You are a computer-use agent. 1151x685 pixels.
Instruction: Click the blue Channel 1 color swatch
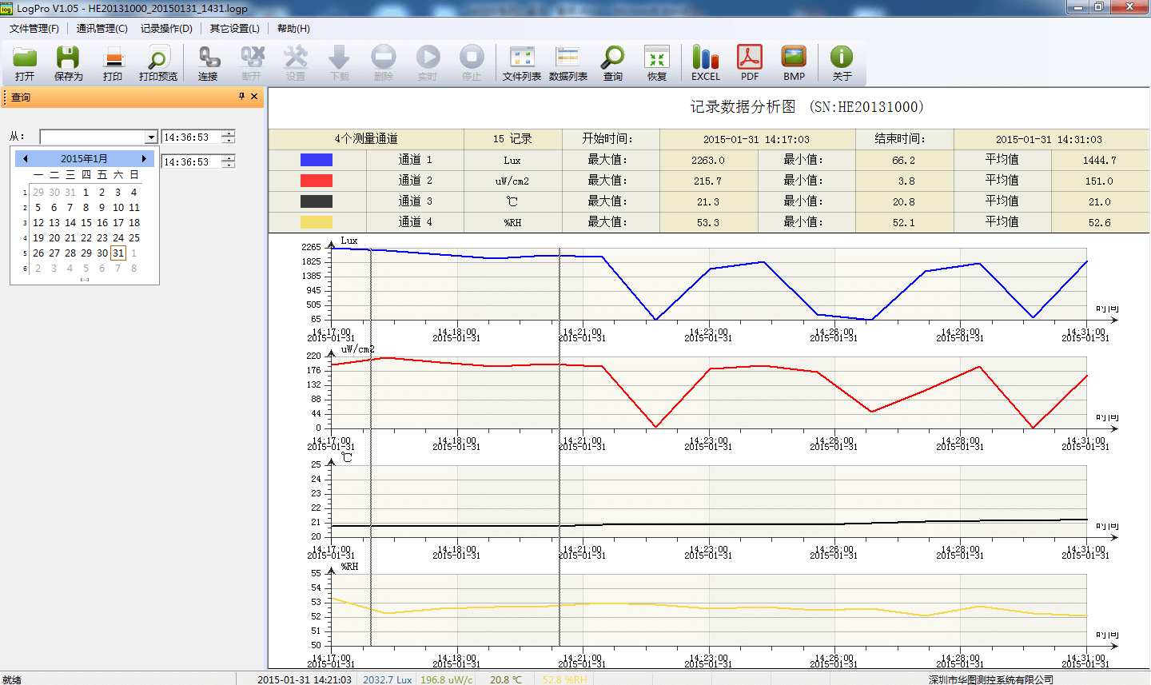coord(316,160)
